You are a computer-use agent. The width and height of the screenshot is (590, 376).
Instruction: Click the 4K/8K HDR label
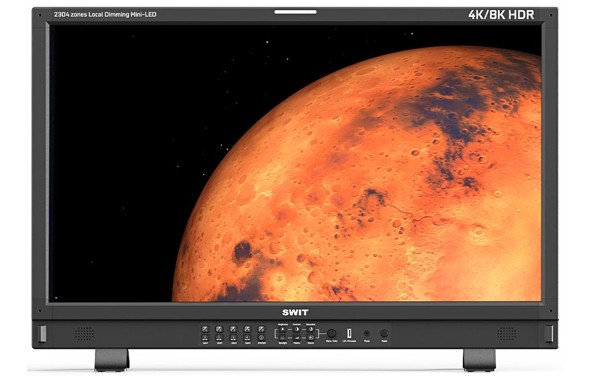pos(501,15)
